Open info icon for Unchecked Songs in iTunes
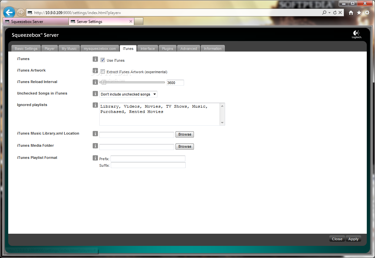This screenshot has width=375, height=258. [95, 94]
